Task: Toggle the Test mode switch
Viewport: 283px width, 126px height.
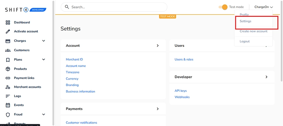Action: (x=223, y=7)
